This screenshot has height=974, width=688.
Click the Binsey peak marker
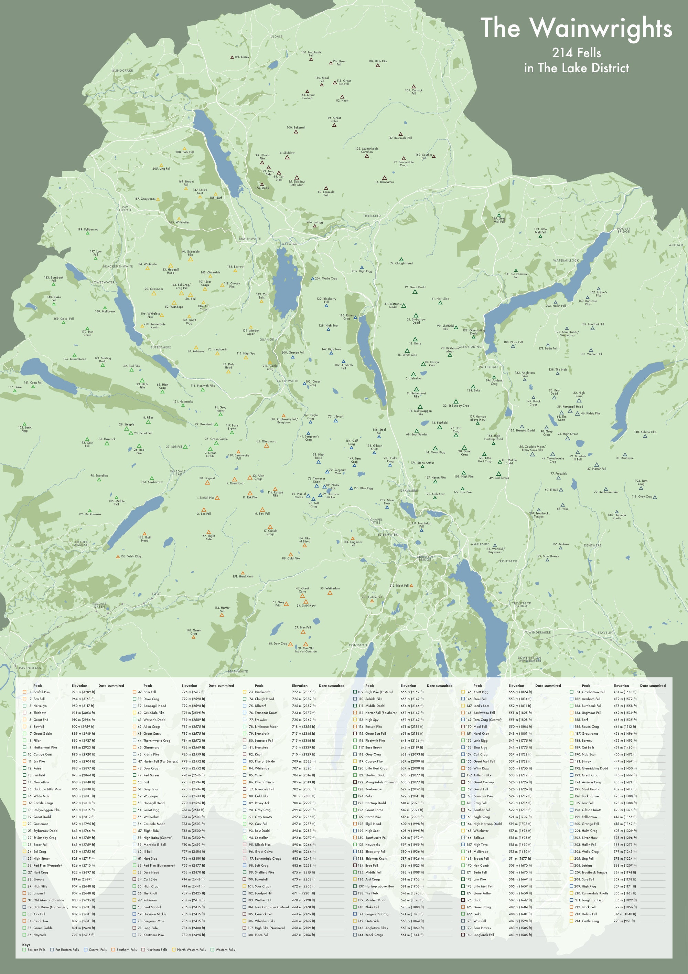point(232,58)
